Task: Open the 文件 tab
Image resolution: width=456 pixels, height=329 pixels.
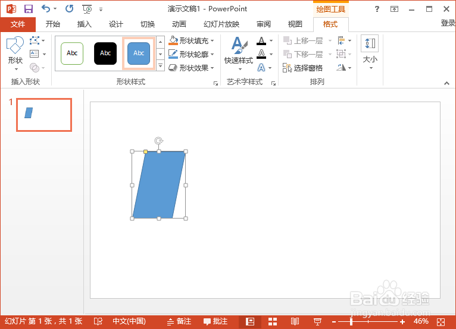Action: tap(18, 24)
